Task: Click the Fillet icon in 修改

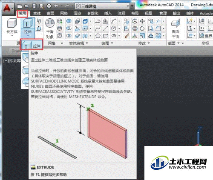Action: (158, 29)
